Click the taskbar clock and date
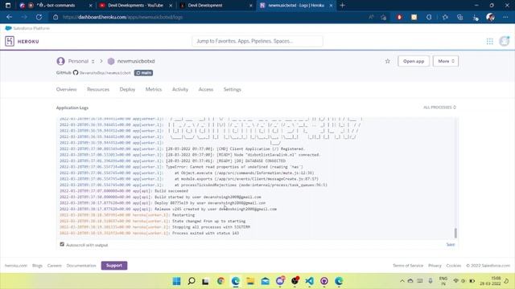The width and height of the screenshot is (515, 289). tap(490, 281)
